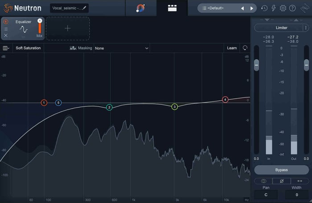This screenshot has height=203, width=312.
Task: Edit the Vocal_seismic preset name
Action: (69, 8)
